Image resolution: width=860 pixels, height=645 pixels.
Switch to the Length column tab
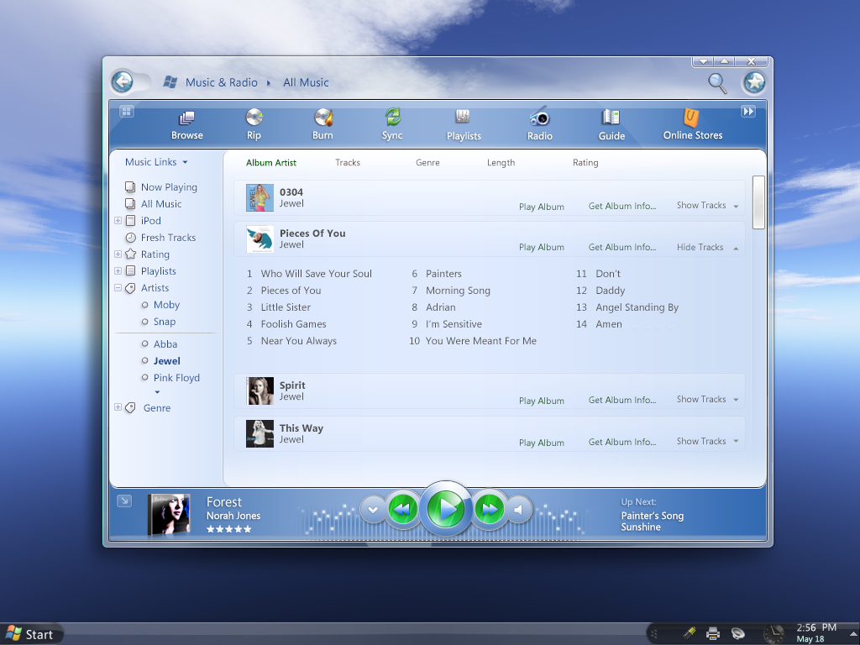point(501,163)
